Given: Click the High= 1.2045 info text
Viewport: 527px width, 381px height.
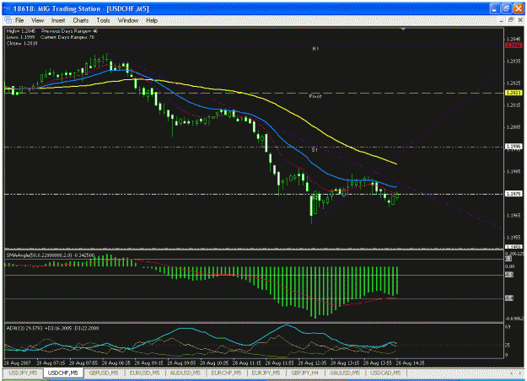Looking at the screenshot, I should click(x=21, y=31).
